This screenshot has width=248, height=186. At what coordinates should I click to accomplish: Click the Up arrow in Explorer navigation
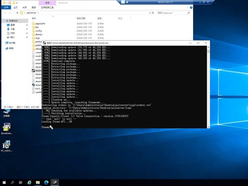pyautogui.click(x=17, y=13)
